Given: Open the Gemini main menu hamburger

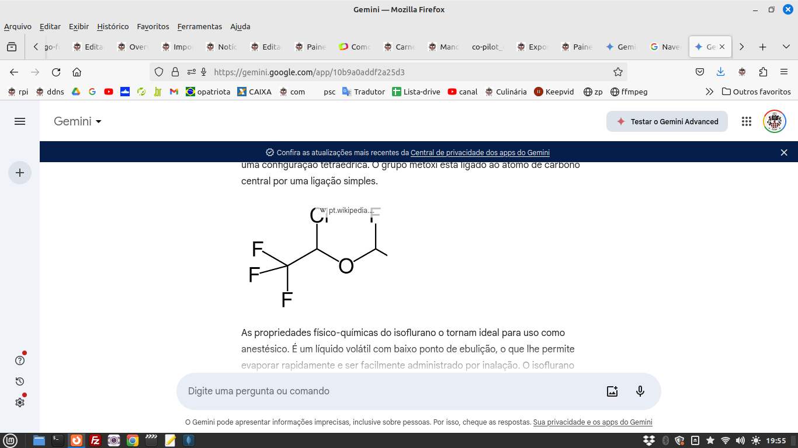Looking at the screenshot, I should [20, 121].
